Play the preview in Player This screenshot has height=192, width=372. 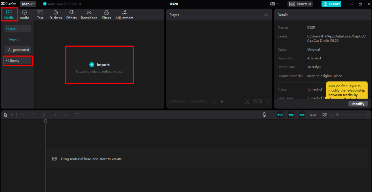point(222,101)
